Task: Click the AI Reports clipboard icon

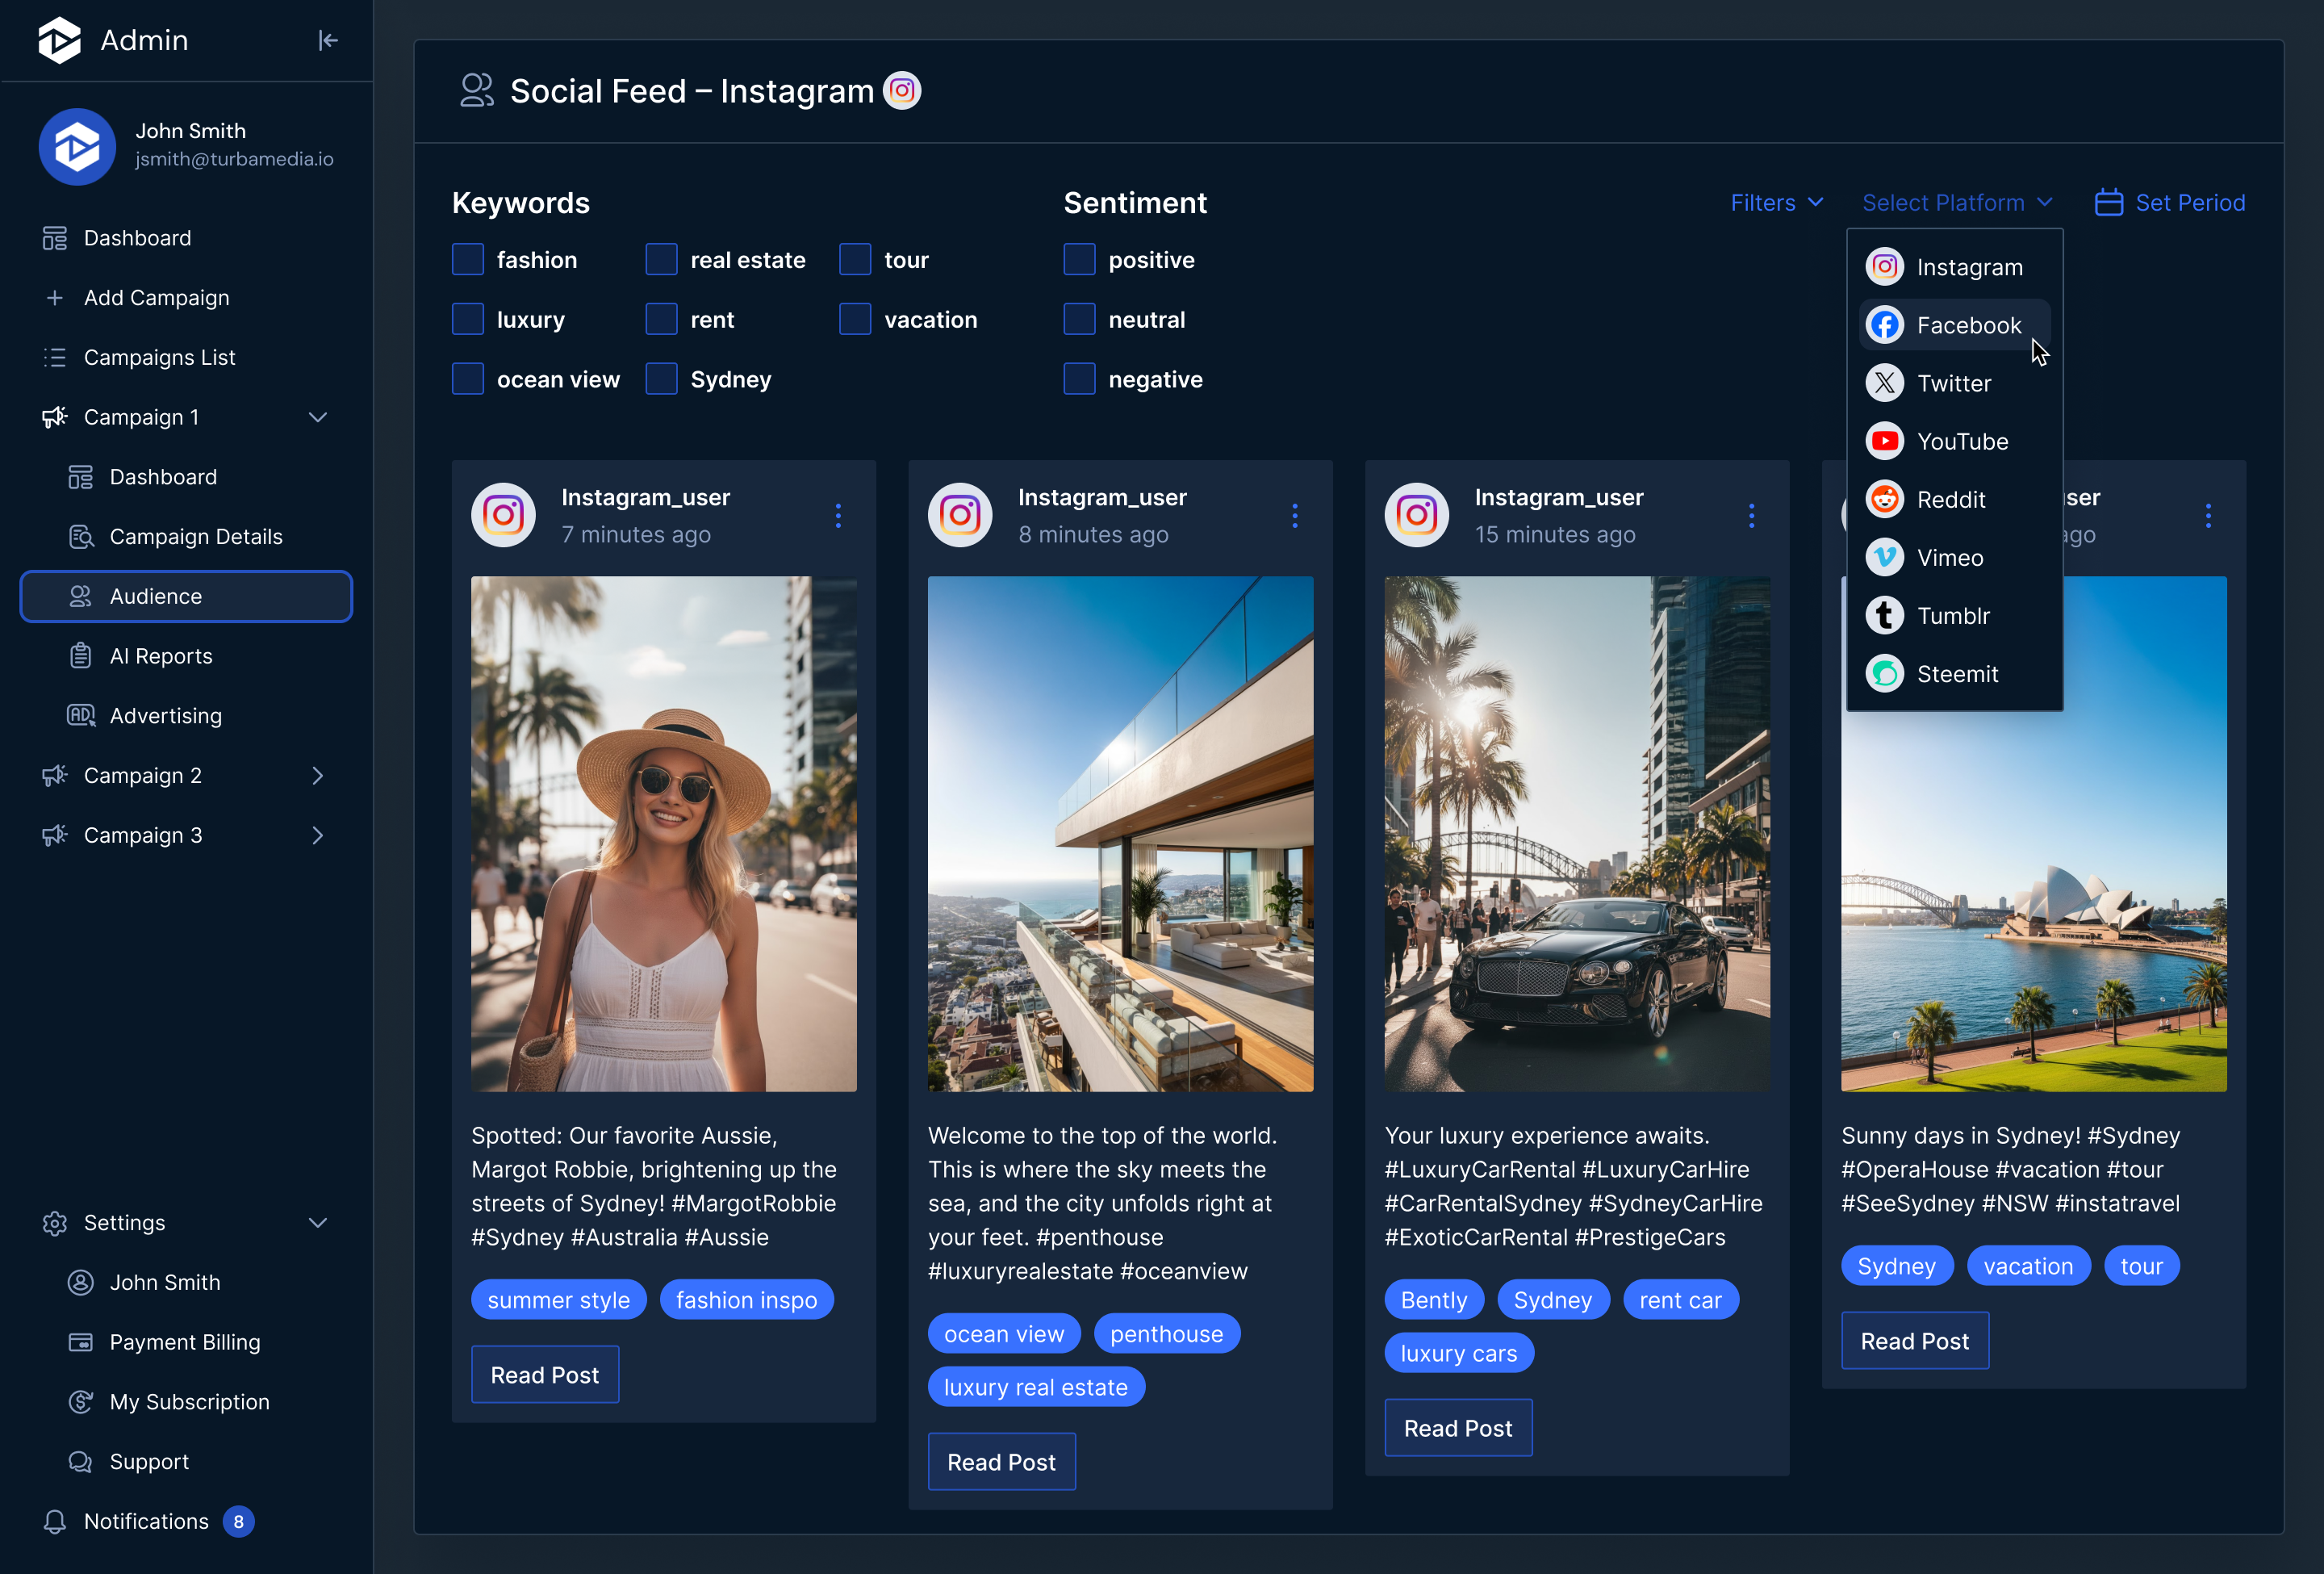Action: pos(81,656)
